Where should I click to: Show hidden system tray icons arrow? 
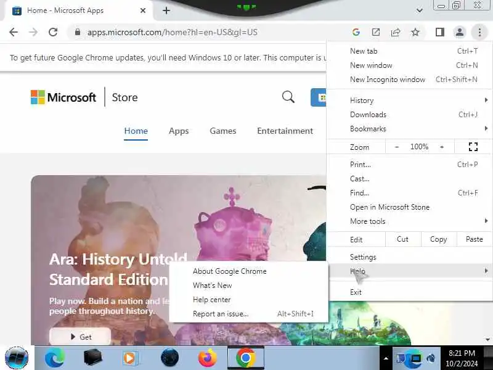point(386,358)
